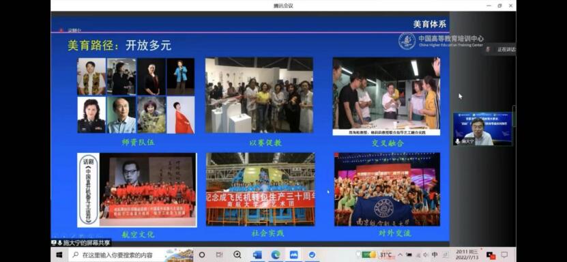Open the volume control in system tray
This screenshot has width=567, height=262.
tap(425, 254)
